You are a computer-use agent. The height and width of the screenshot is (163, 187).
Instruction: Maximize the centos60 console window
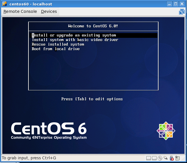[x=176, y=4]
